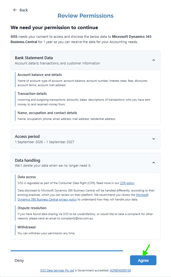Collapse the Data handling section chevron
The image size is (171, 277).
coord(154,163)
